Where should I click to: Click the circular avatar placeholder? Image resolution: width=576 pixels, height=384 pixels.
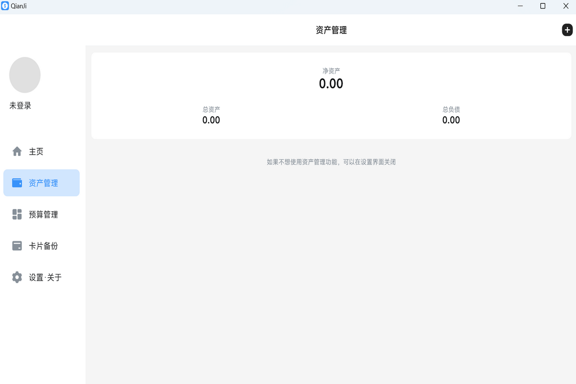pyautogui.click(x=24, y=75)
